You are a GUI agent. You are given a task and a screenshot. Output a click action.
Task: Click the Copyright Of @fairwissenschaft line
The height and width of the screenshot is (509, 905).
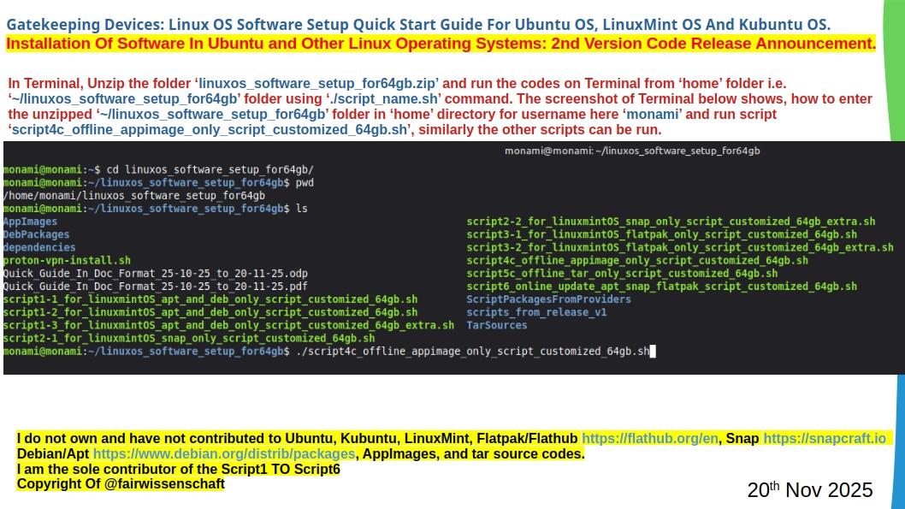[121, 483]
